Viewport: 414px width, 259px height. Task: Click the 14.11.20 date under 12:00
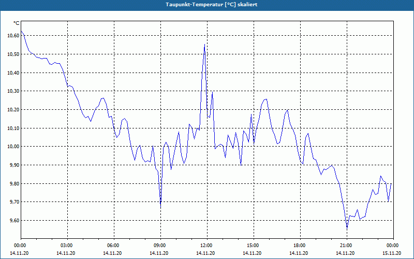(205, 253)
